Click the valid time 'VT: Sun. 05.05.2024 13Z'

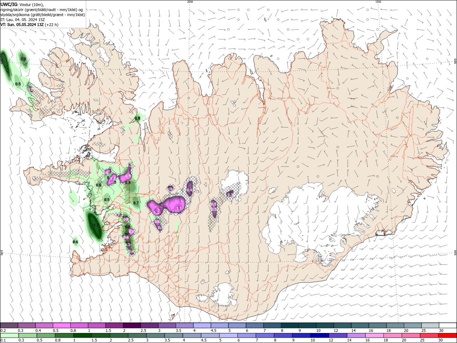tap(22, 25)
